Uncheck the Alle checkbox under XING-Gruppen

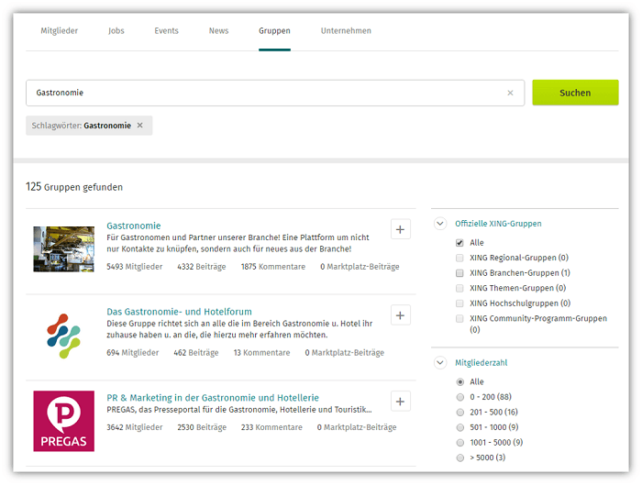(x=459, y=243)
